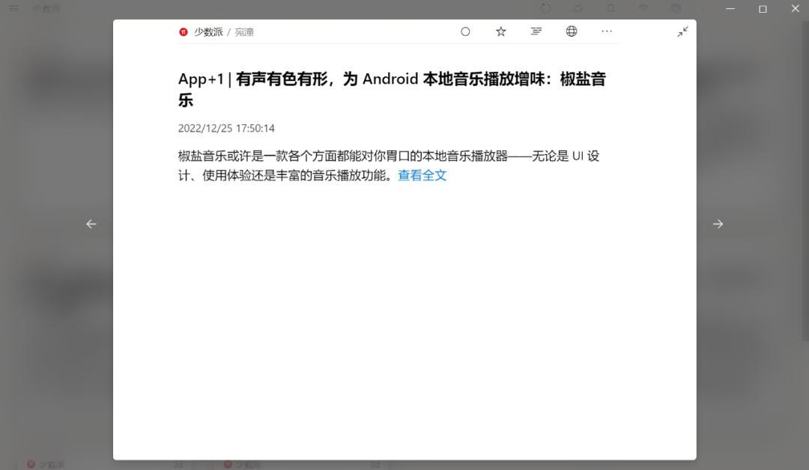Toggle read status with the circle icon

465,31
